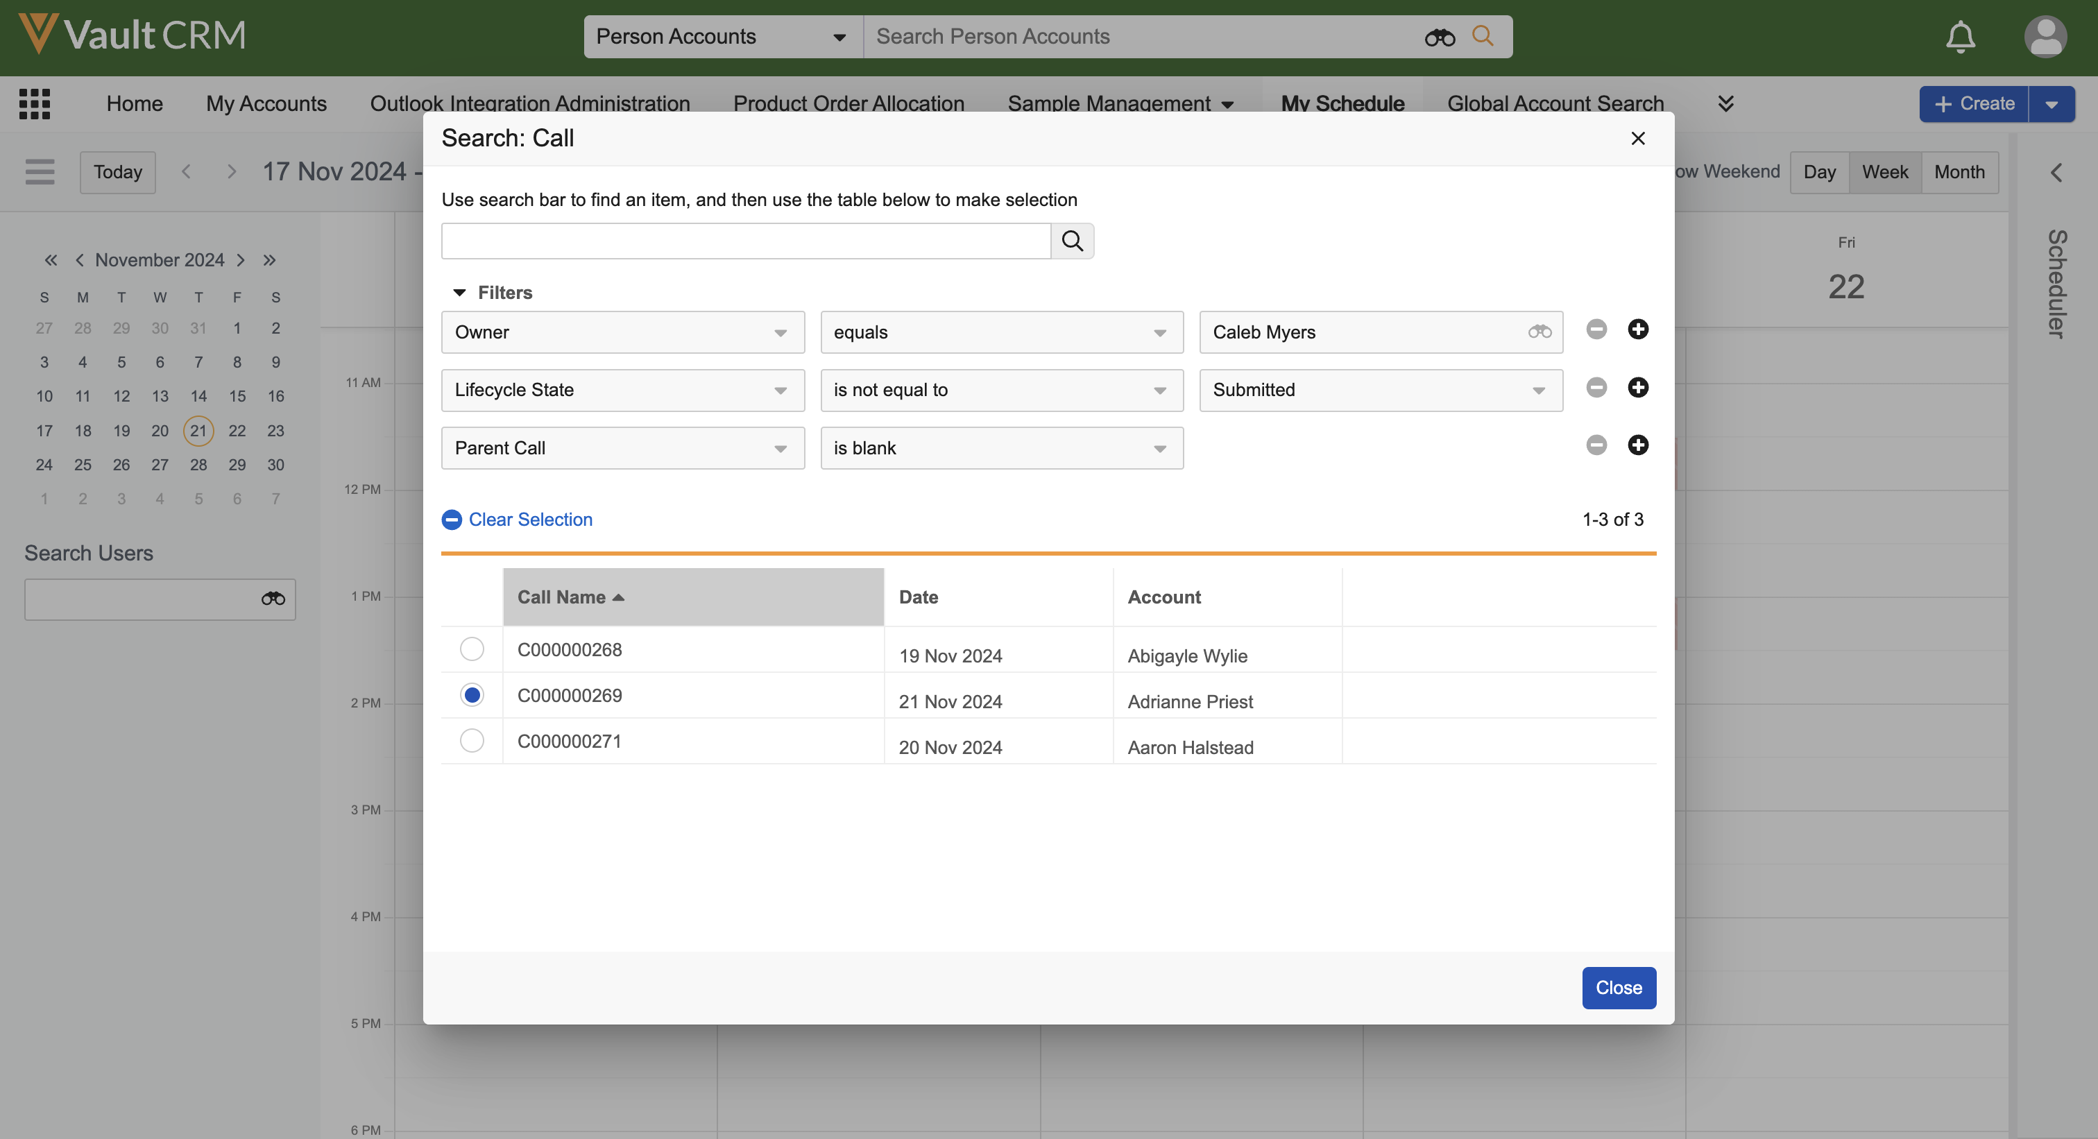Click the selected radio for C000000269
2098x1139 pixels.
point(472,695)
